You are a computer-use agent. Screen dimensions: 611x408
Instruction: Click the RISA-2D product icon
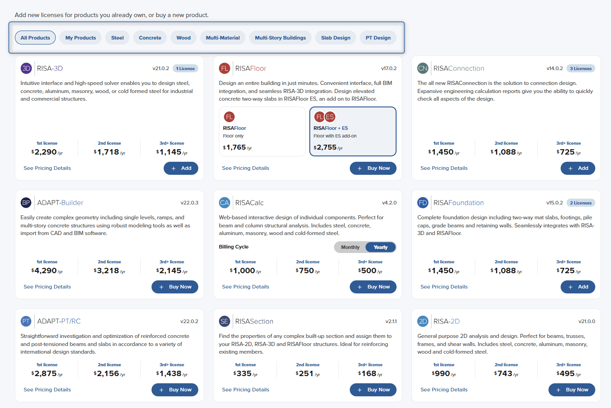tap(423, 321)
